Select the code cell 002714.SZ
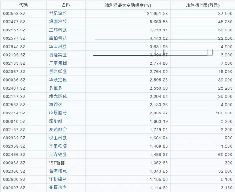 coord(14,113)
